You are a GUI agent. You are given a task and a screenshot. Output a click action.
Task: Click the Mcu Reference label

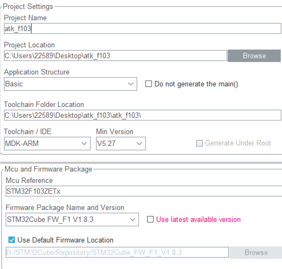point(29,180)
